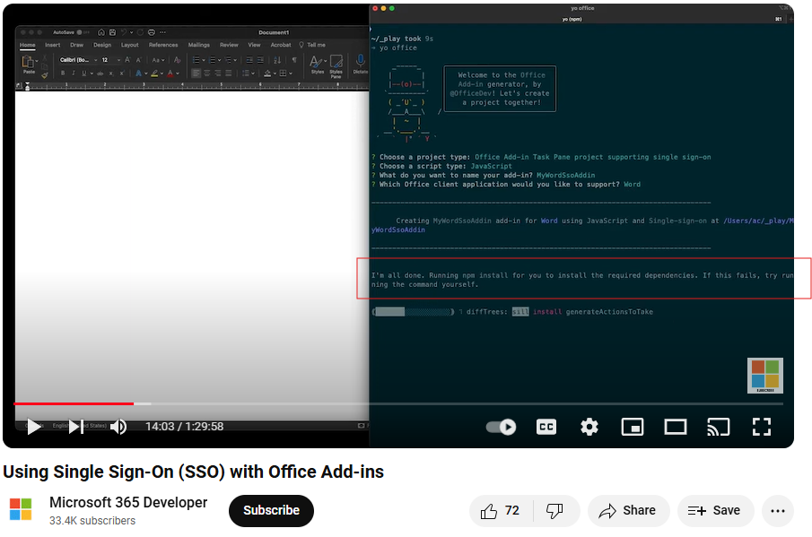
Task: Skip to the next video
Action: (76, 427)
